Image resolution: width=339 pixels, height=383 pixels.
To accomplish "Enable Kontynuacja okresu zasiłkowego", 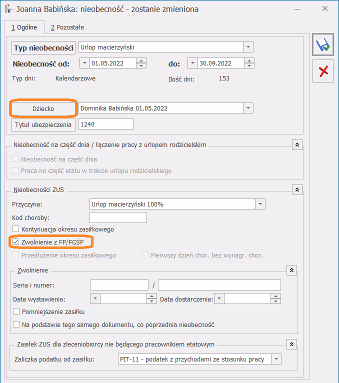I will [16, 229].
